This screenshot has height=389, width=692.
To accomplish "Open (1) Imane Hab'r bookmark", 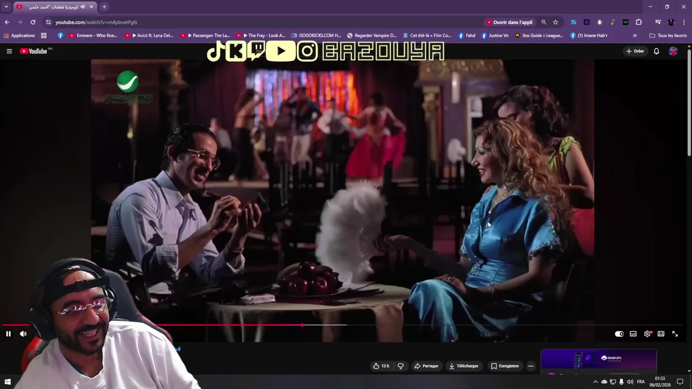I will click(589, 36).
